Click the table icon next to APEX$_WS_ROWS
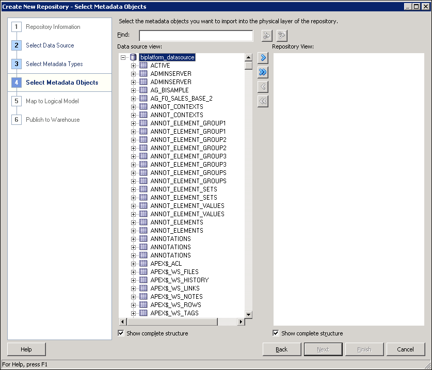Image resolution: width=432 pixels, height=370 pixels. [143, 304]
